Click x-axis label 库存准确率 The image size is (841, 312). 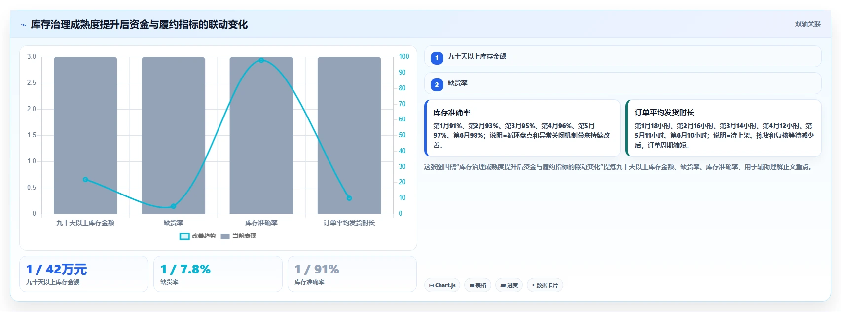(x=261, y=223)
